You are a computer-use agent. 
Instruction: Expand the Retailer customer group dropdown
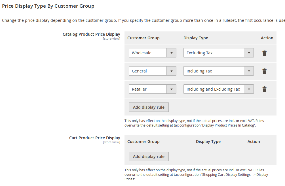pos(152,89)
